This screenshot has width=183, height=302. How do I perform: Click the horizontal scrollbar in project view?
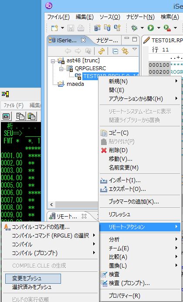pos(76,204)
